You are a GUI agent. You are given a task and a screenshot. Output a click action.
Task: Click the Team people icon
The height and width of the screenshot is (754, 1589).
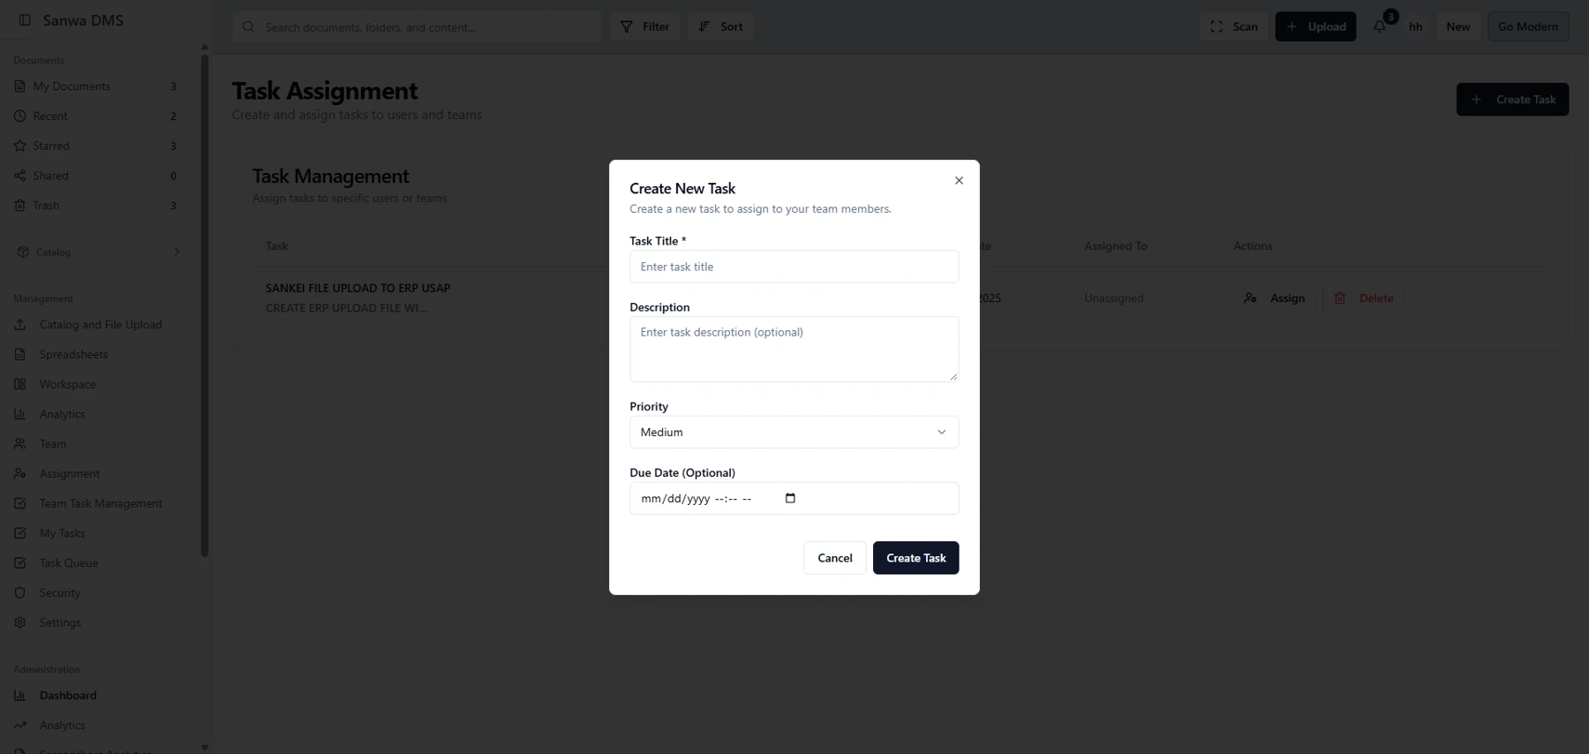tap(19, 443)
